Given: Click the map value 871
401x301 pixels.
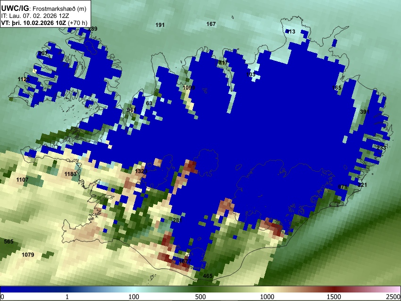Looking at the screenshot, I should point(343,187).
